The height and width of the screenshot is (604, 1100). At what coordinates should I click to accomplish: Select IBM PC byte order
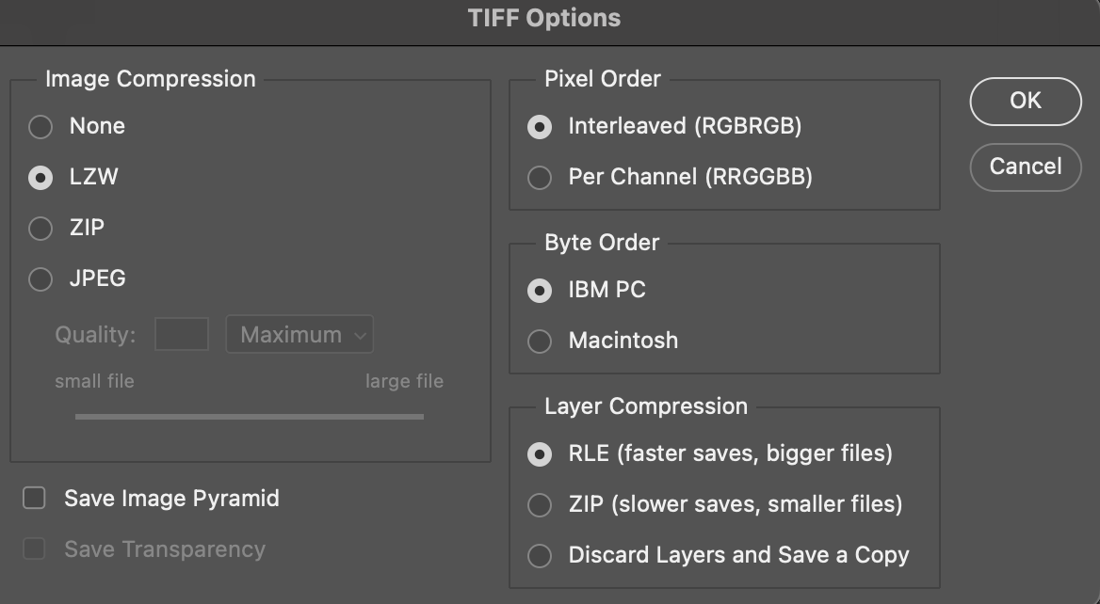click(x=539, y=291)
